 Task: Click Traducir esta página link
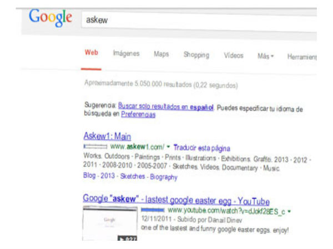202,148
